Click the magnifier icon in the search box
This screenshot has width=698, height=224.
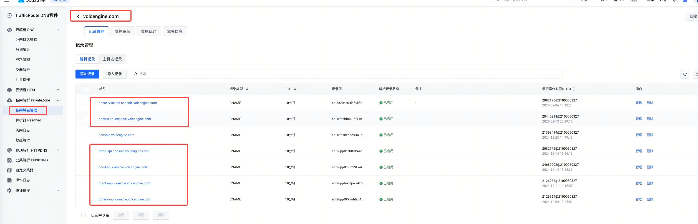135,74
